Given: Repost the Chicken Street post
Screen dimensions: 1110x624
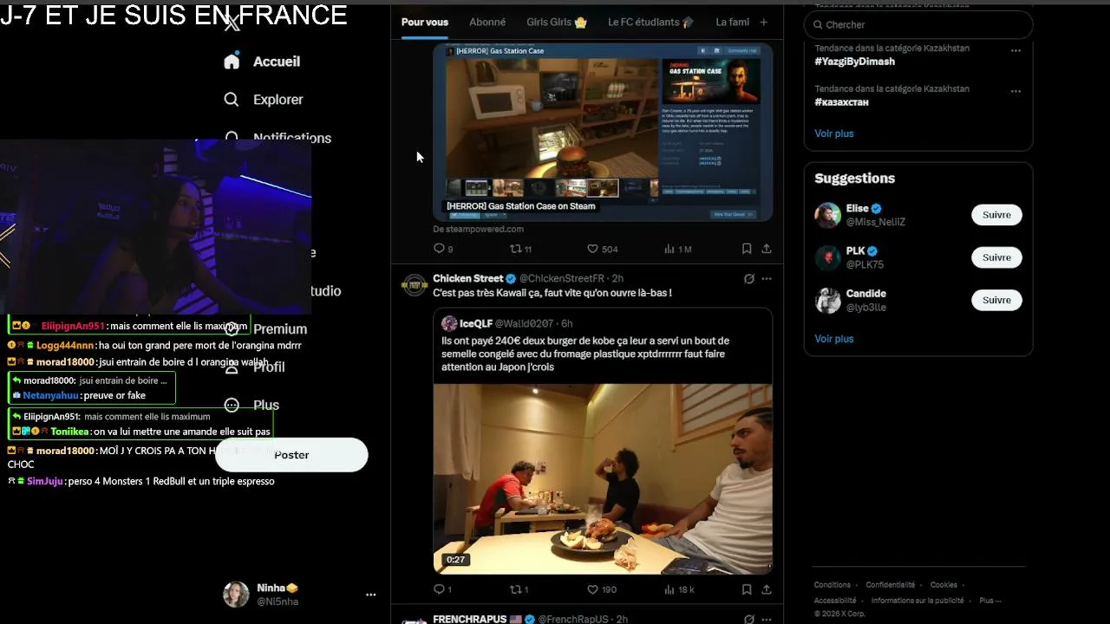Looking at the screenshot, I should pyautogui.click(x=516, y=589).
